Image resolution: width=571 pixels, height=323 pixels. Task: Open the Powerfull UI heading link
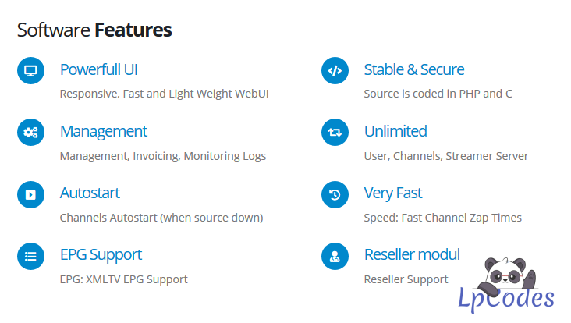[98, 69]
